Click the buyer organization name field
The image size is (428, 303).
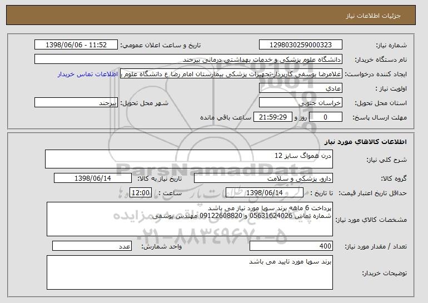coord(188,59)
